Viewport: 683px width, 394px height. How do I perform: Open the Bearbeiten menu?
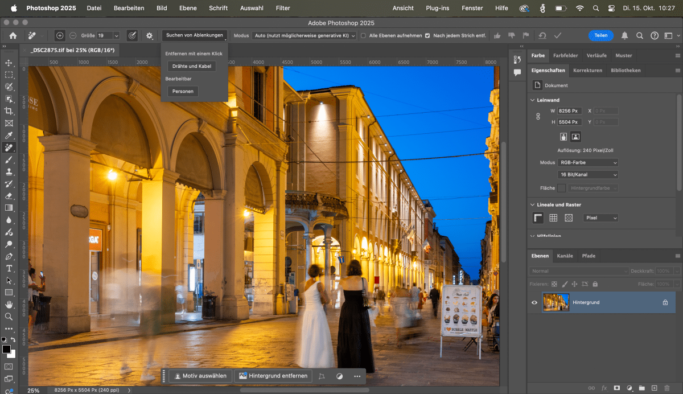[129, 8]
